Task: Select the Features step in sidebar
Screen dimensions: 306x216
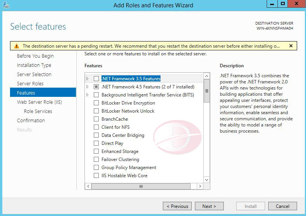Action: click(x=43, y=92)
